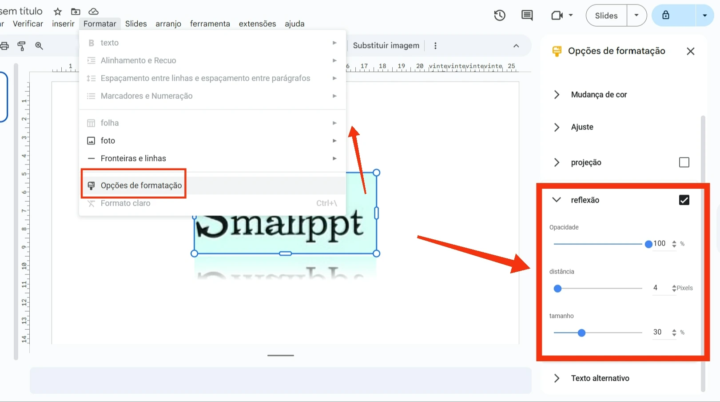720x402 pixels.
Task: Uncheck the reflexão checkbox
Action: (684, 200)
